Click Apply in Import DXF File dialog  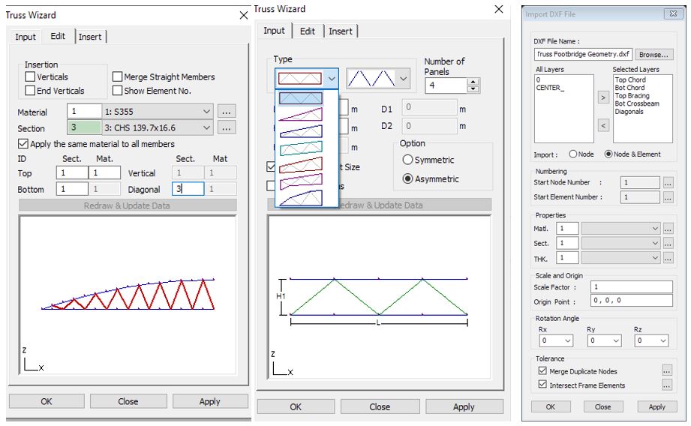pos(656,406)
